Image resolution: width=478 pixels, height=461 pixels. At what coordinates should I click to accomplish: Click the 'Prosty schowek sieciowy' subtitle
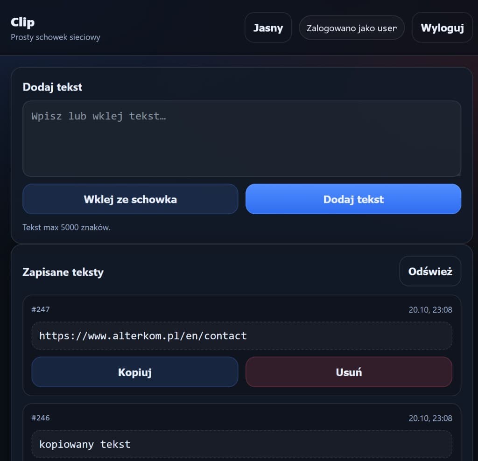coord(56,37)
